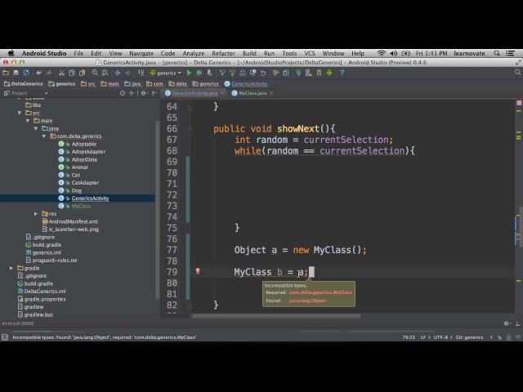Run the generics configuration with green play
The height and width of the screenshot is (392, 523).
(x=189, y=73)
